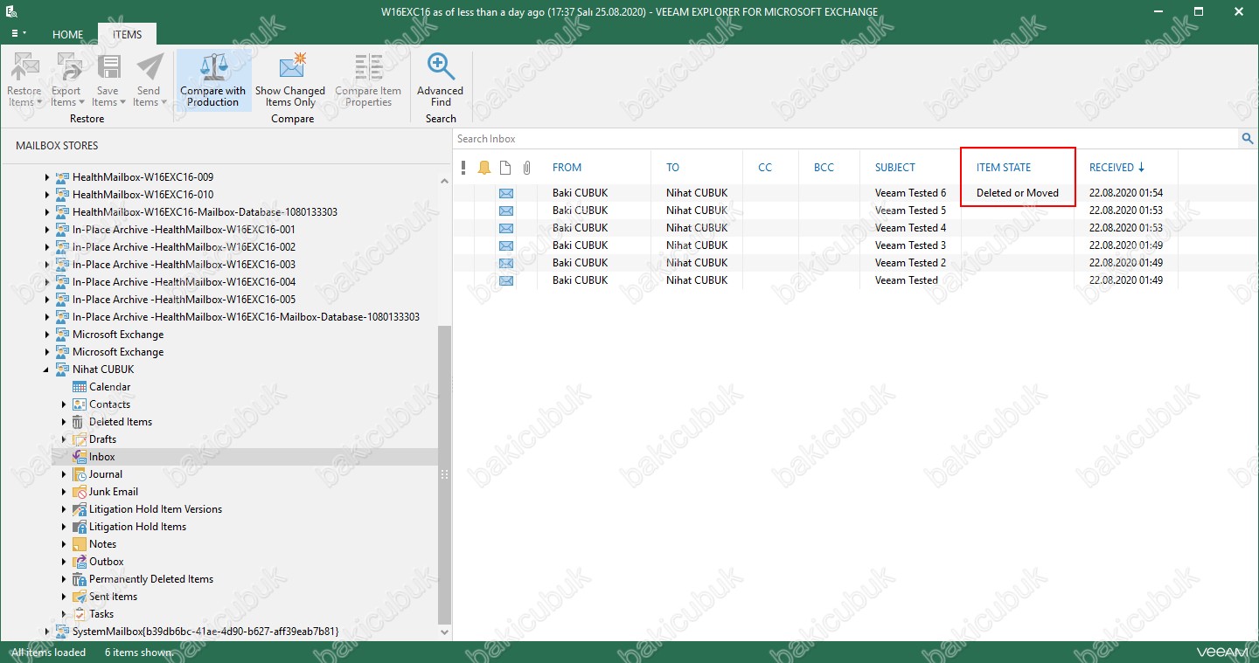Viewport: 1259px width, 663px height.
Task: Expand the Deleted Items folder
Action: (x=64, y=422)
